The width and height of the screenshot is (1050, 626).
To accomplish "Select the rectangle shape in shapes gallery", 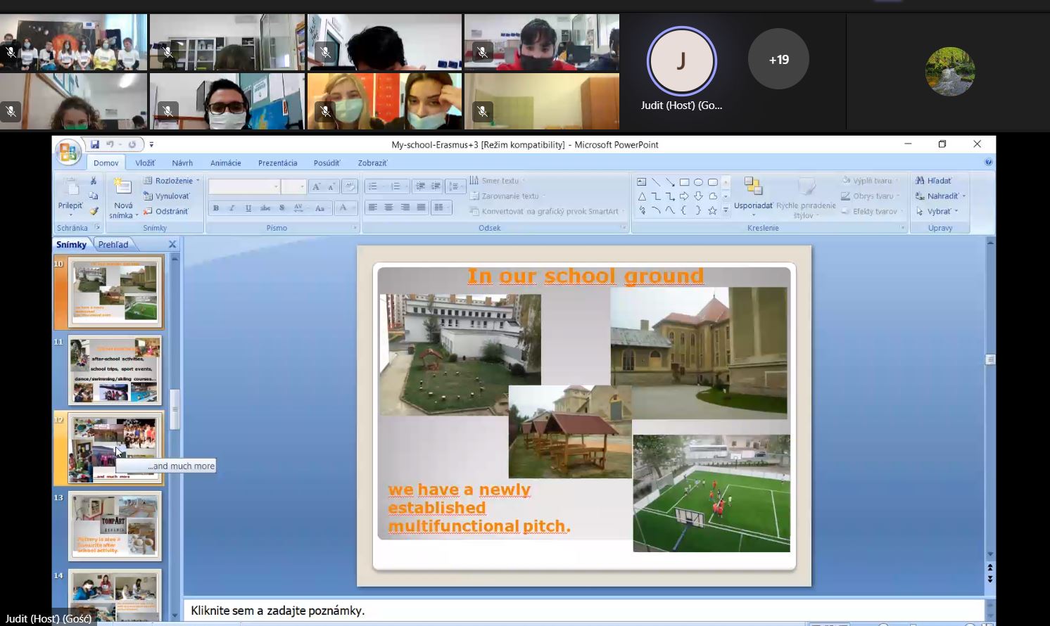I will pos(684,182).
